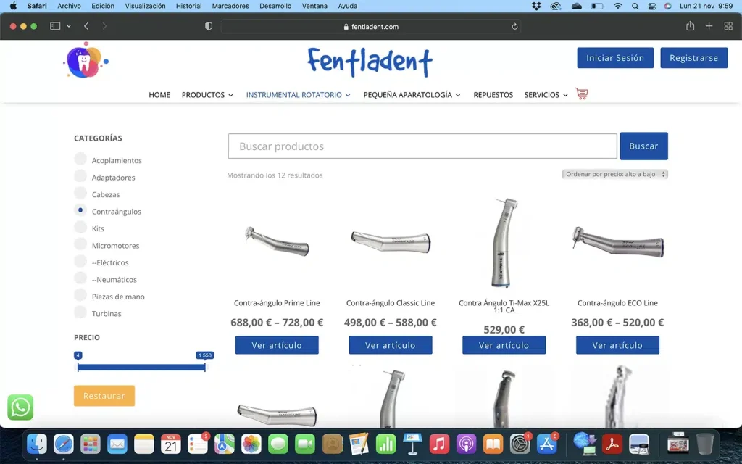Open Adobe Acrobat from the Dock
Image resolution: width=742 pixels, height=464 pixels.
[x=612, y=444]
